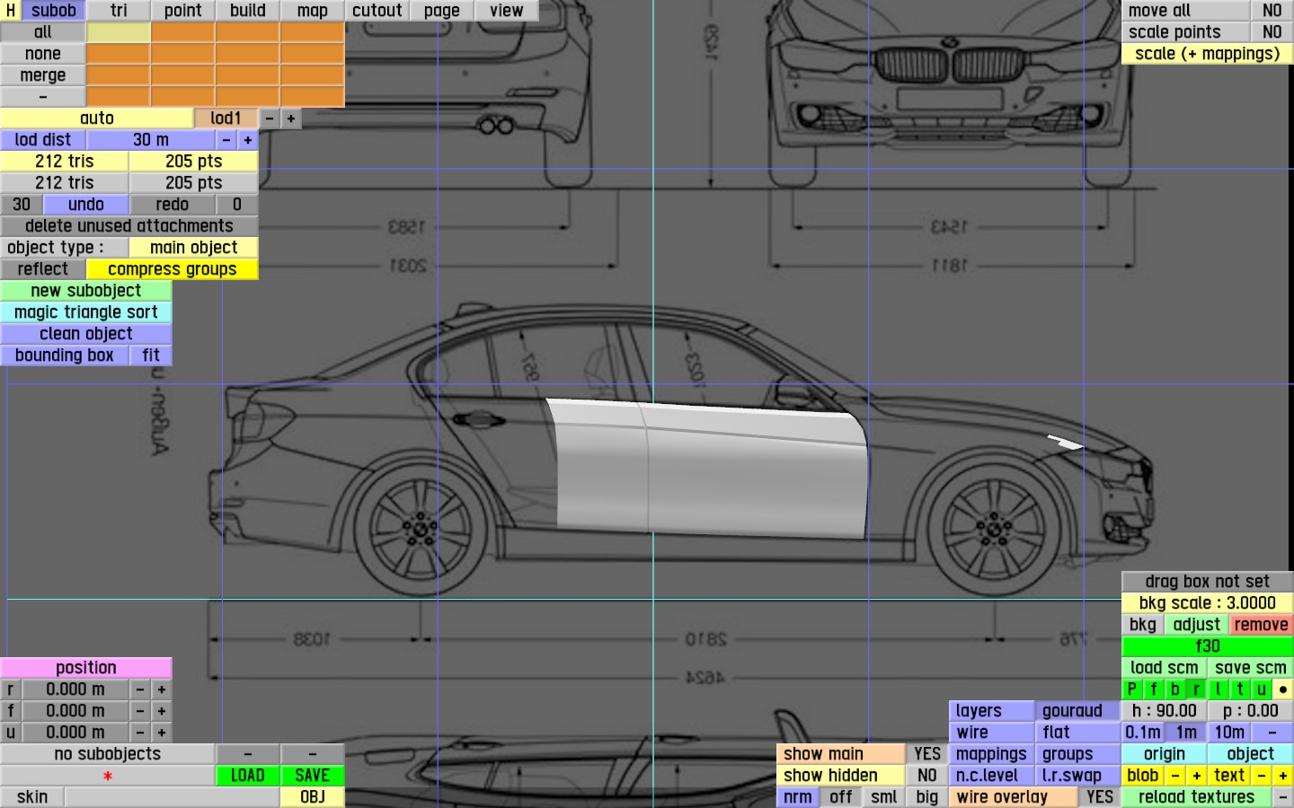Viewport: 1294px width, 808px height.
Task: Click the dot button after the view letters
Action: click(x=1283, y=689)
